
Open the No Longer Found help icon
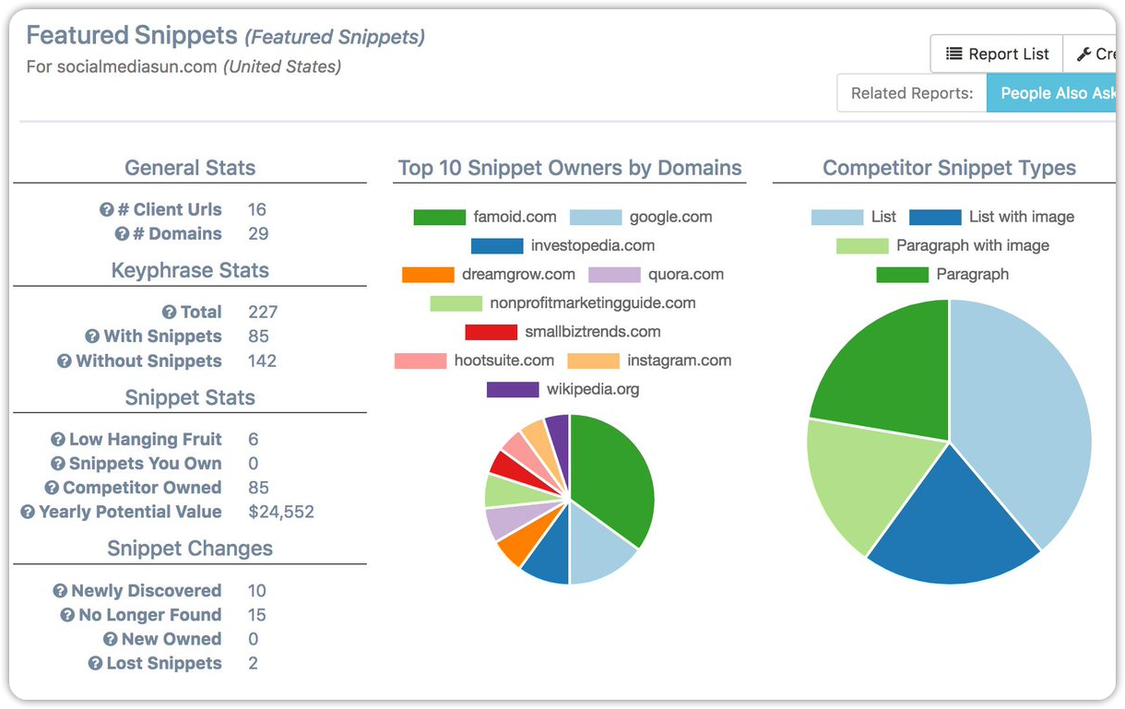67,615
